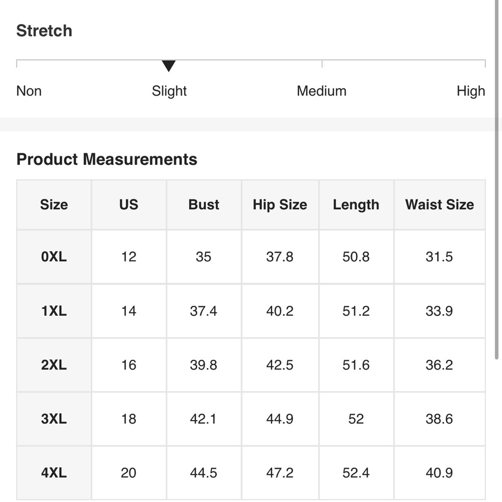The image size is (502, 502).
Task: Select the 3XL size row
Action: coord(251,419)
